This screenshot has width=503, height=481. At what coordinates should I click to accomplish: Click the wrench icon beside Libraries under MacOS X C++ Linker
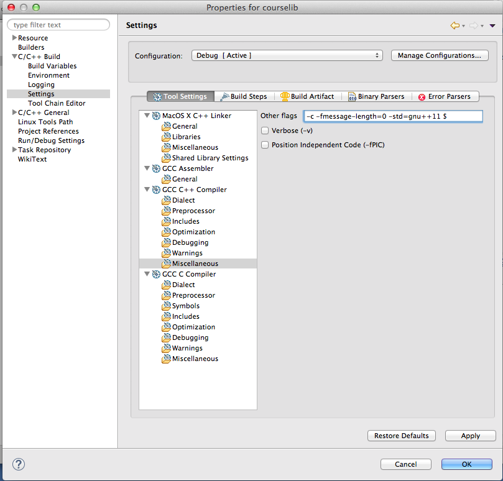pos(167,137)
